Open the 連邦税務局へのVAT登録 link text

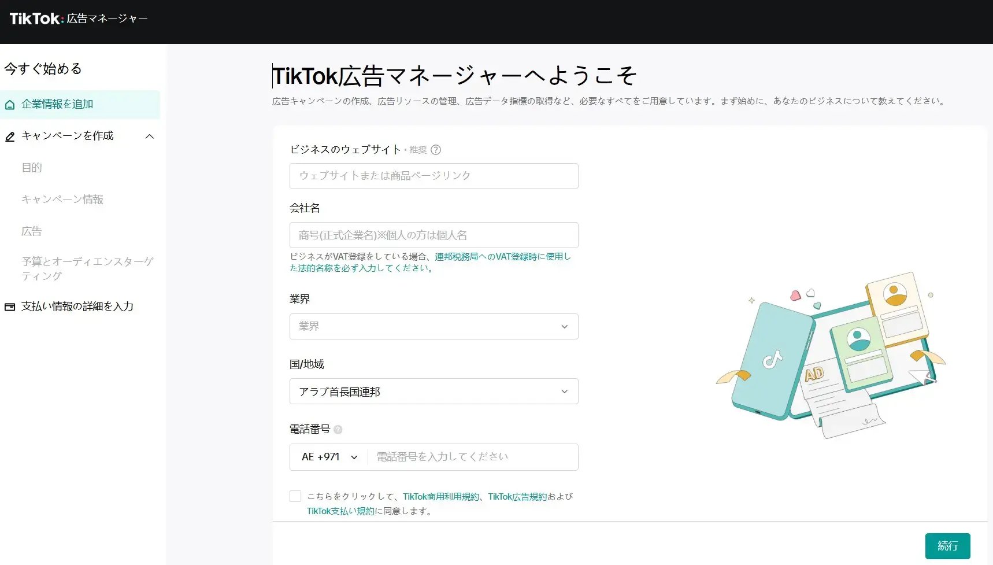tap(430, 262)
